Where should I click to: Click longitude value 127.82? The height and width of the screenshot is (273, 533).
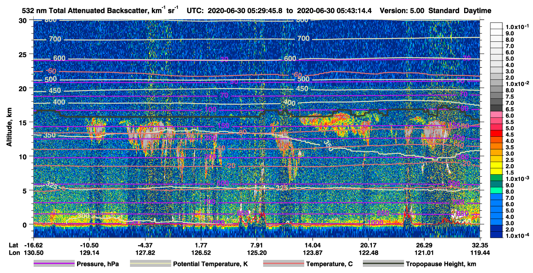[x=145, y=253]
